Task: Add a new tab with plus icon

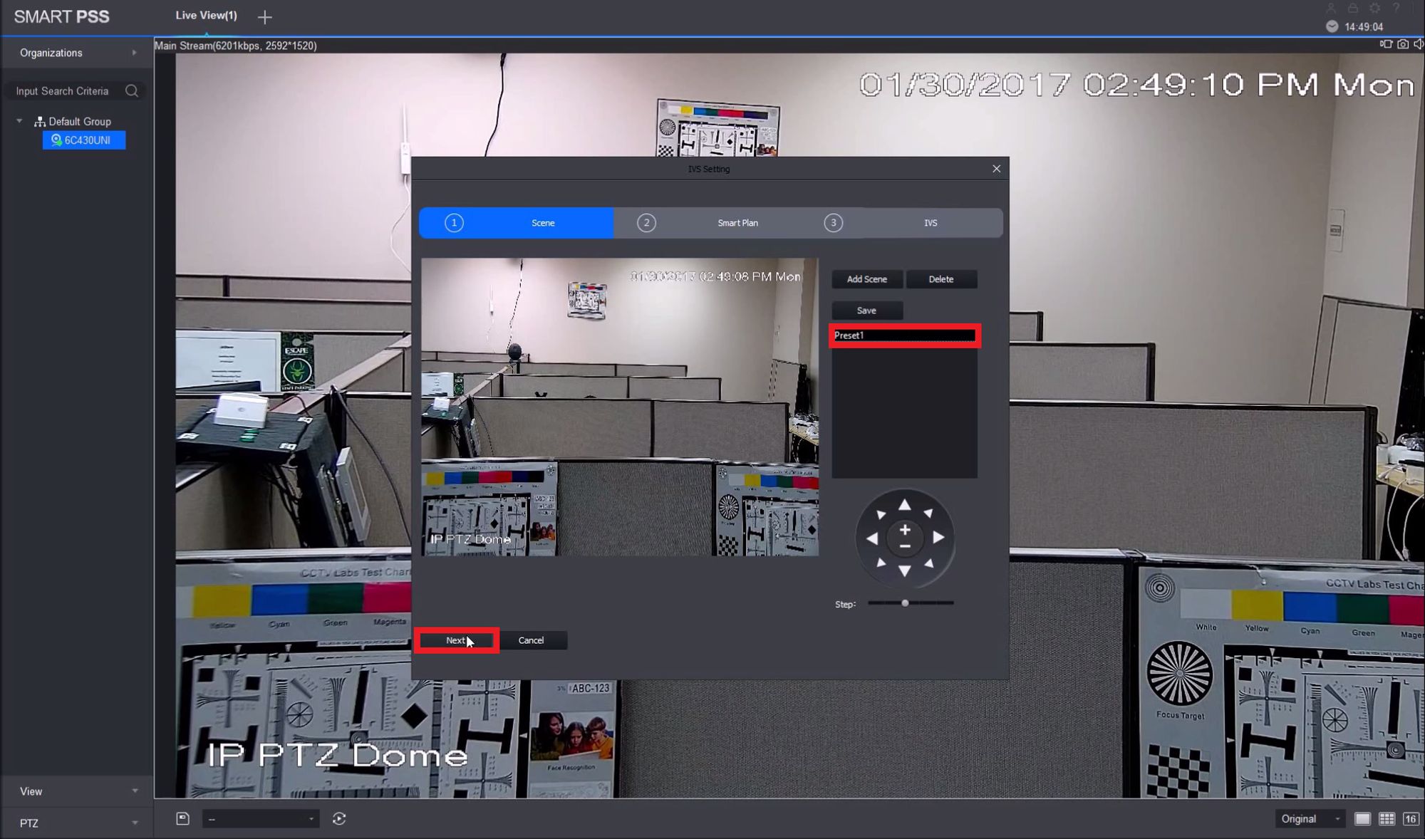Action: [x=265, y=17]
